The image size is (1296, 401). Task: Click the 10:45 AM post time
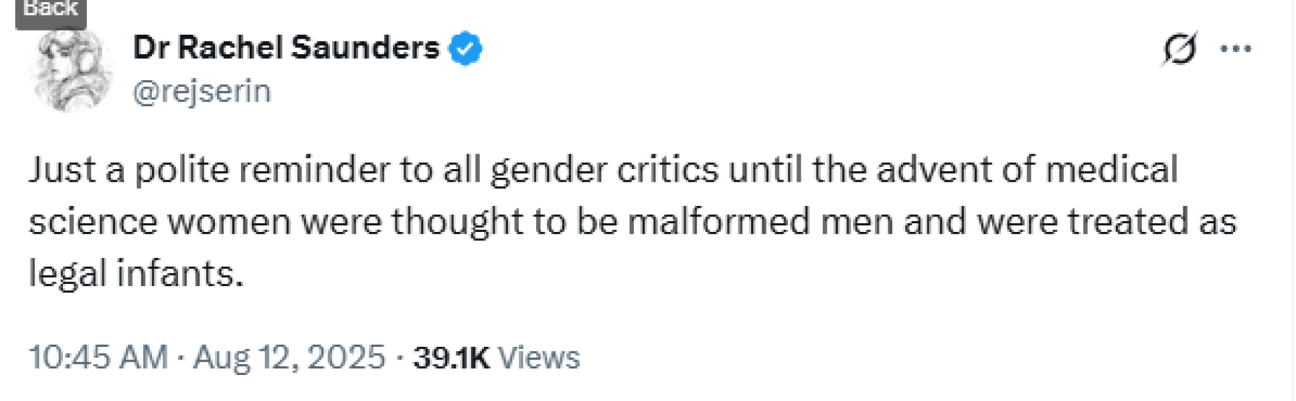point(98,357)
